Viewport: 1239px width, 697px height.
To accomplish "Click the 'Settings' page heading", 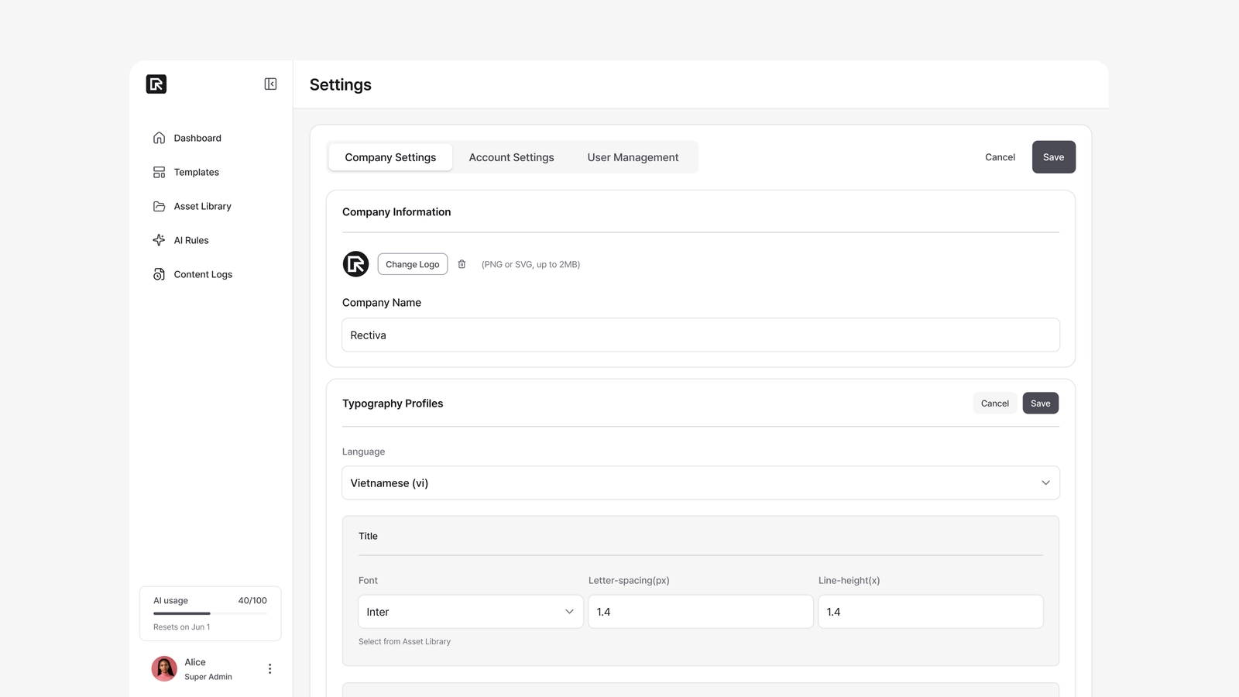I will pyautogui.click(x=341, y=84).
